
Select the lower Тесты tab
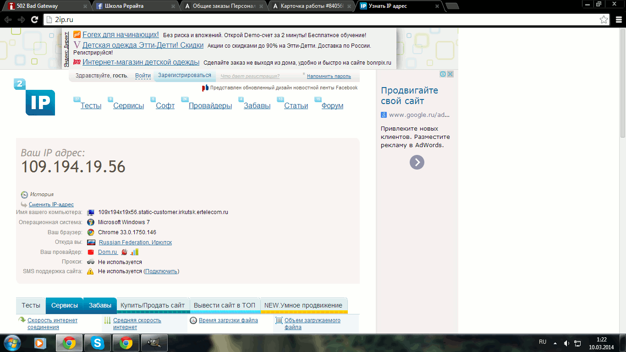click(31, 305)
